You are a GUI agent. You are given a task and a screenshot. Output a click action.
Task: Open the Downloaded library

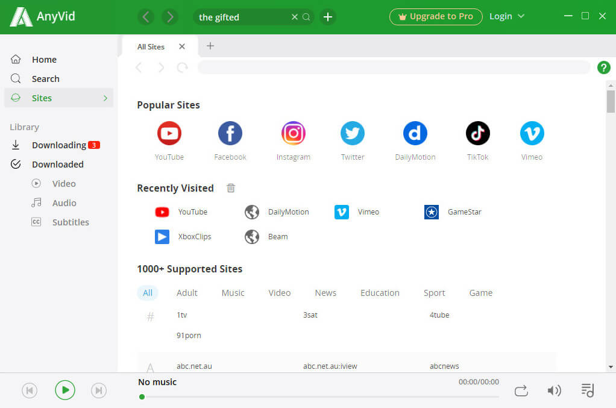tap(59, 165)
